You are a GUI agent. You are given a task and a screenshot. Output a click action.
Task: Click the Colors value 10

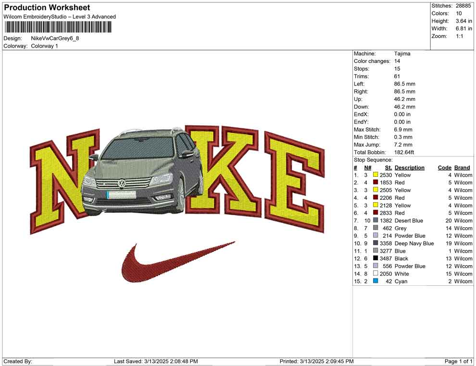pyautogui.click(x=459, y=13)
